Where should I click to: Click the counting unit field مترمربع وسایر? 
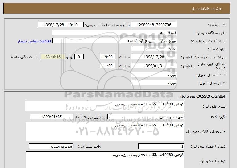coord(51,146)
